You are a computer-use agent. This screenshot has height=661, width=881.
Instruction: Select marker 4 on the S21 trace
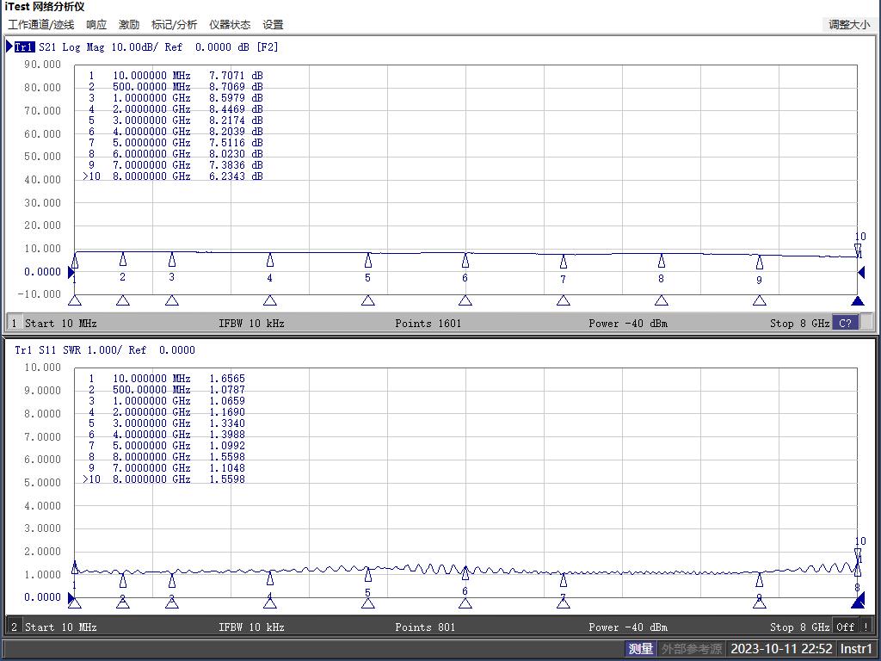[x=270, y=260]
